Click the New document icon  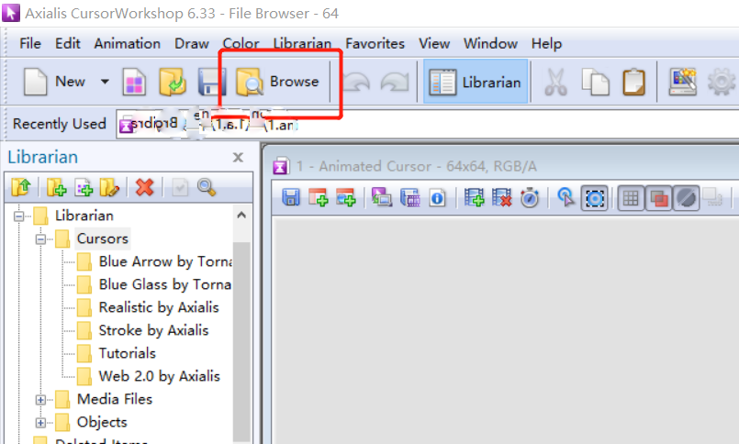coord(36,82)
